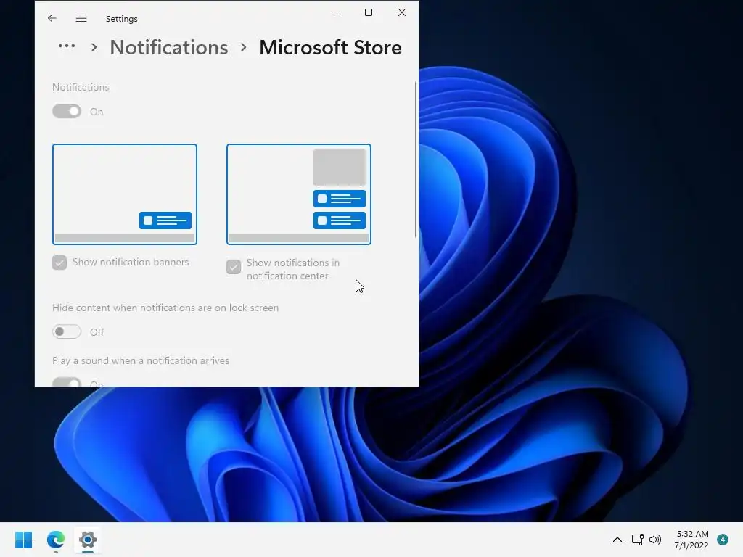Maximize the Settings window
This screenshot has width=743, height=557.
pyautogui.click(x=368, y=12)
